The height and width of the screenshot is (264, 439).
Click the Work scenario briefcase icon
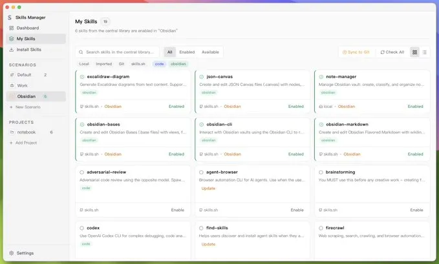pyautogui.click(x=12, y=86)
